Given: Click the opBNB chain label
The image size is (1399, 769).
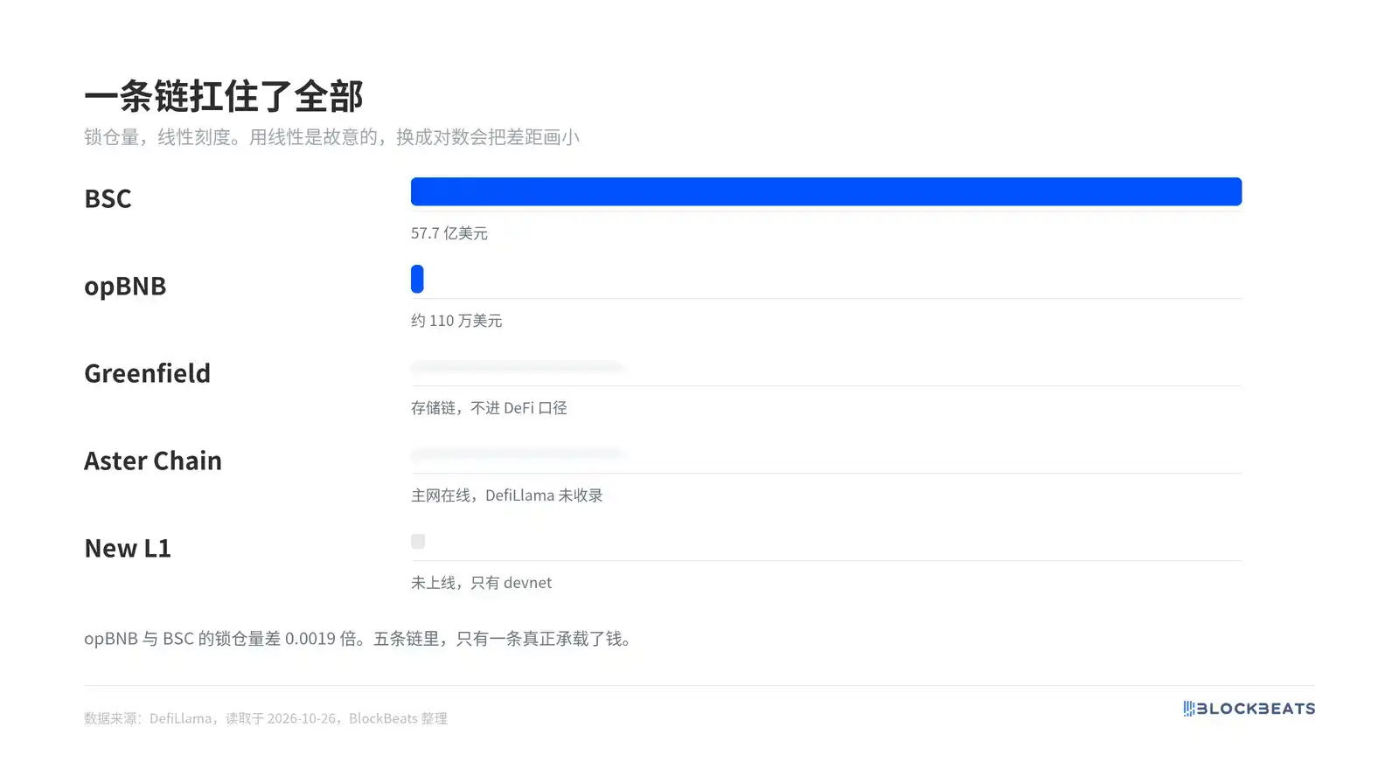Looking at the screenshot, I should (125, 286).
